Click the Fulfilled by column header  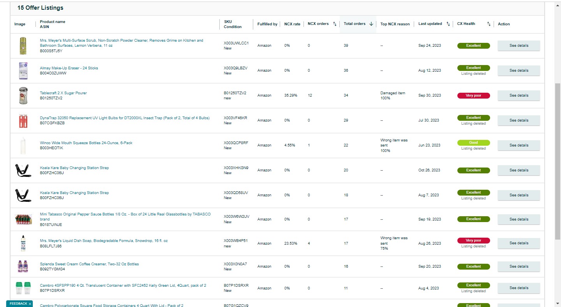point(267,24)
